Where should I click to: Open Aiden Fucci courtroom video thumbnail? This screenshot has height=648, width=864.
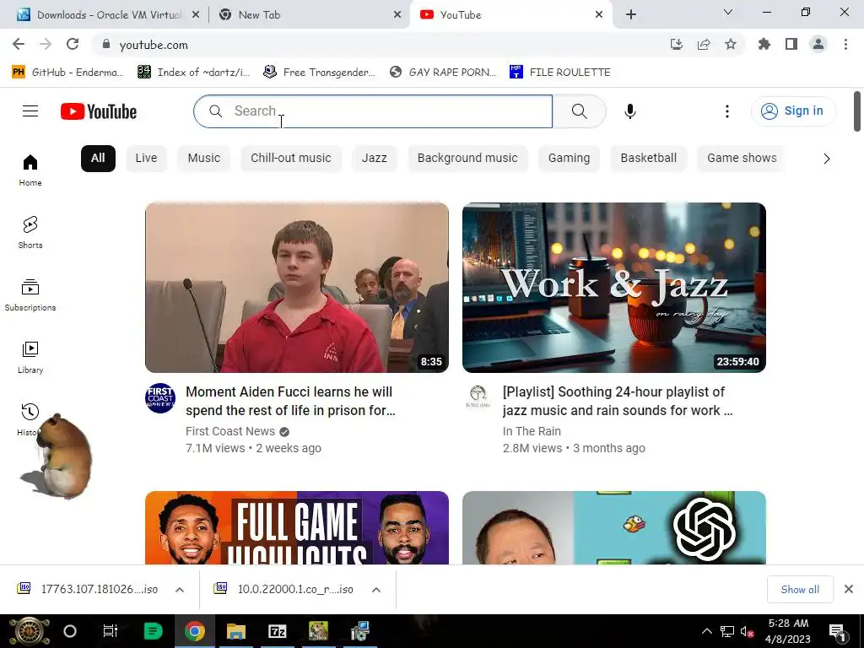pos(297,288)
